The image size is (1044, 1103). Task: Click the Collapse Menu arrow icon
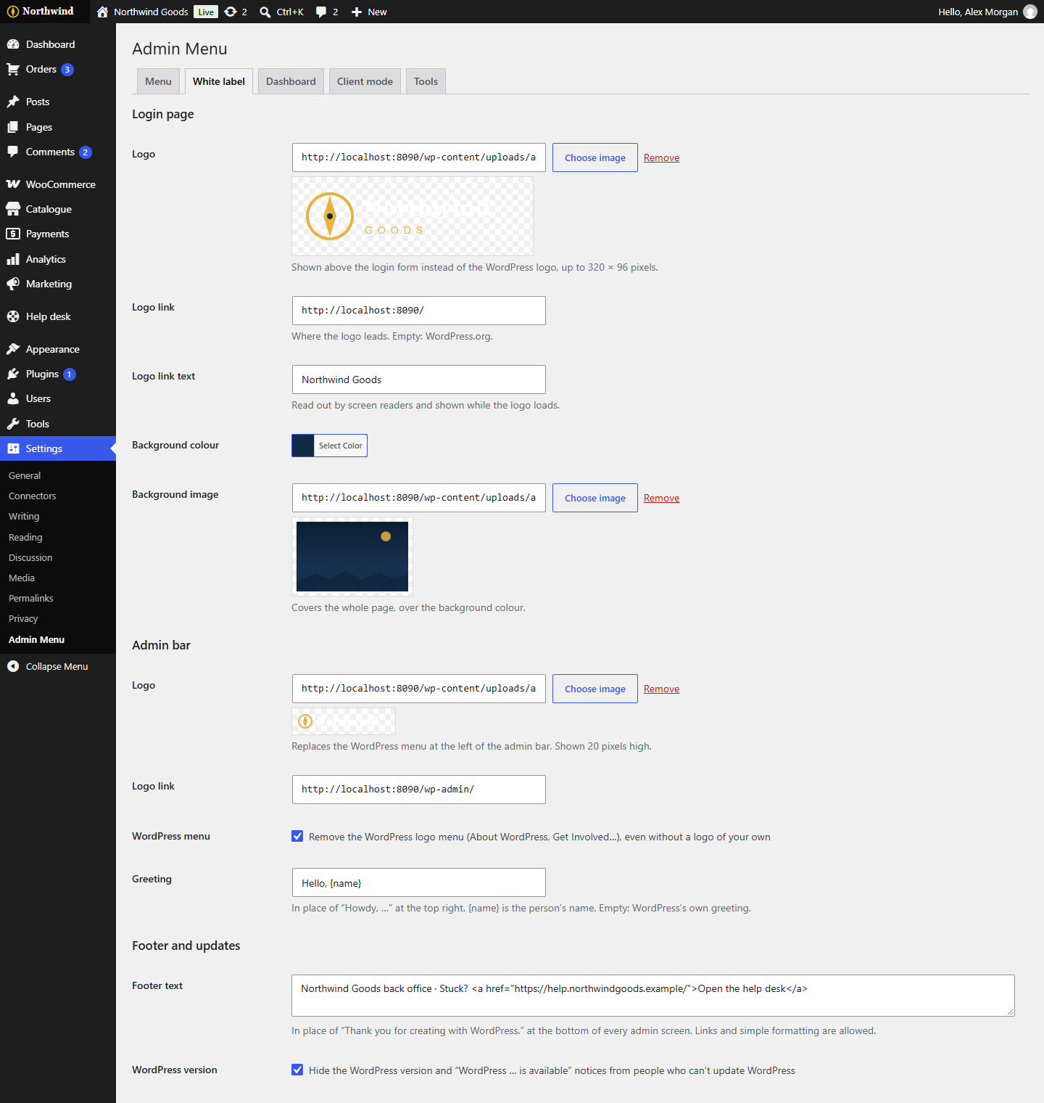point(13,666)
